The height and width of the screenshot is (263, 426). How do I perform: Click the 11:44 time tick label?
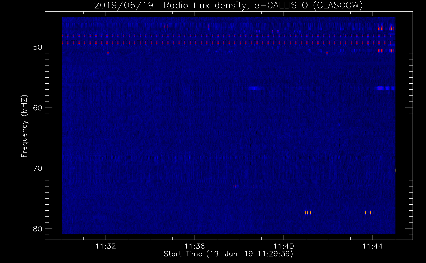tap(373, 246)
